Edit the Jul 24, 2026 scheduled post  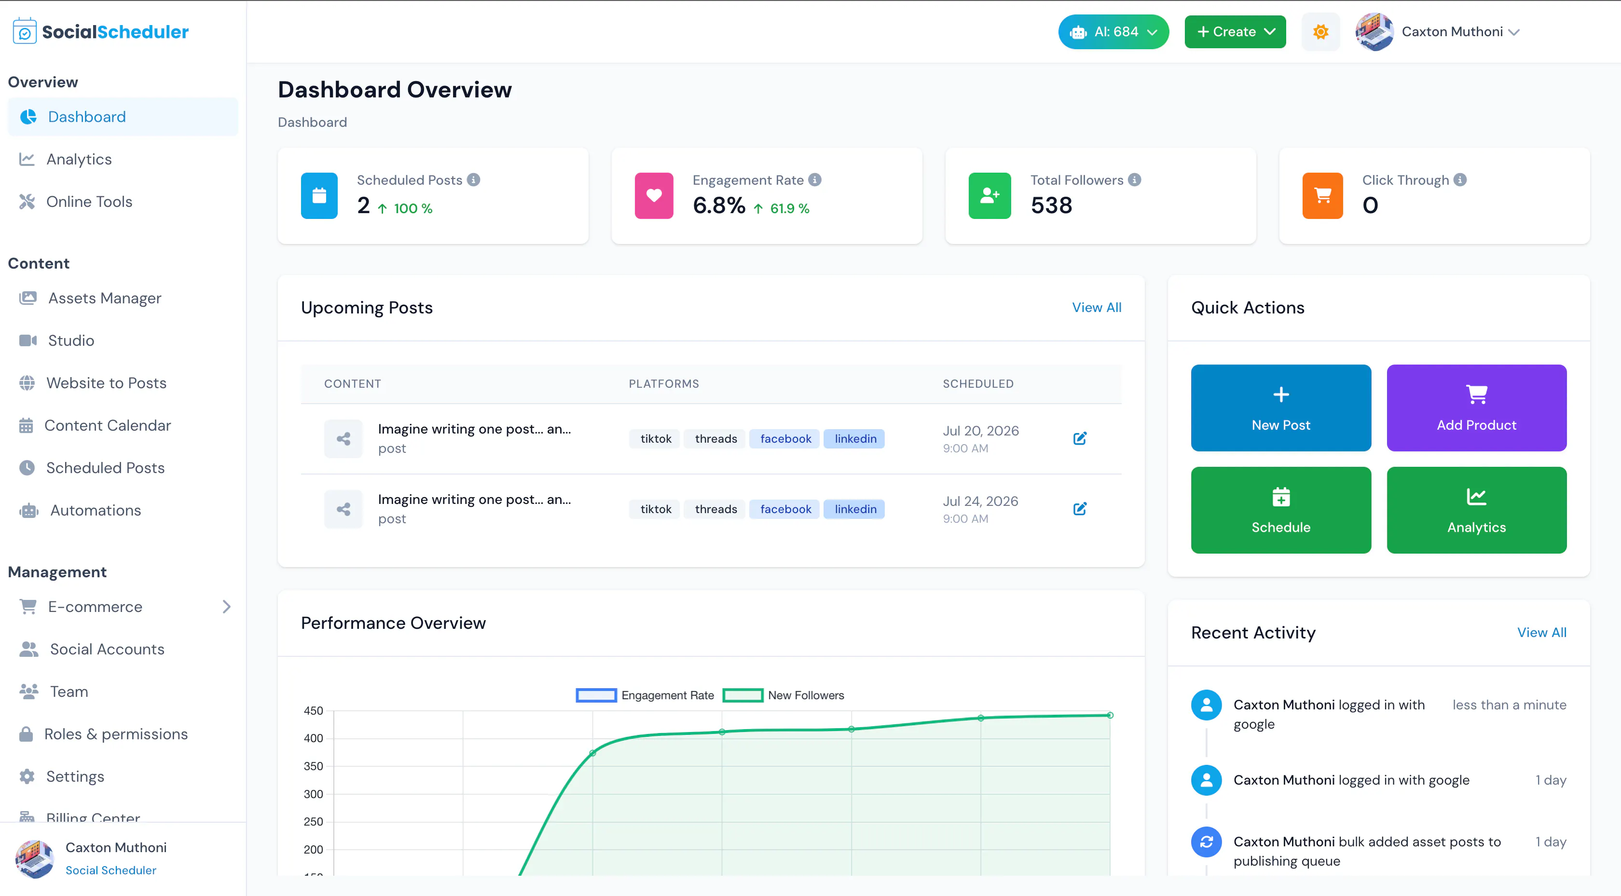click(1080, 509)
